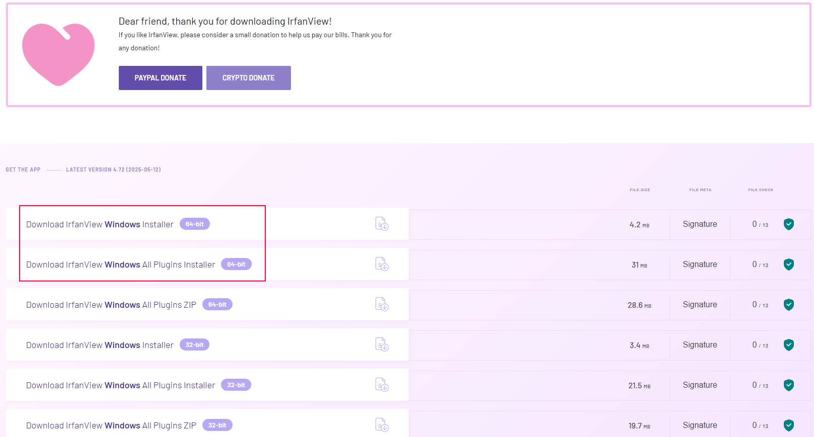
Task: Click 0 / 13 file check on 19.7 MB row
Action: 760,425
